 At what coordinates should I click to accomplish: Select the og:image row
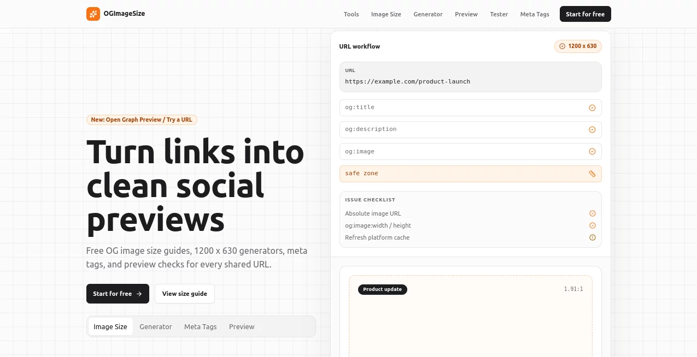coord(471,152)
